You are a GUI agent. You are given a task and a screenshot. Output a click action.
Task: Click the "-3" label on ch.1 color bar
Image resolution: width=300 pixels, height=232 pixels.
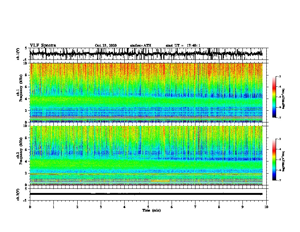pos(279,76)
